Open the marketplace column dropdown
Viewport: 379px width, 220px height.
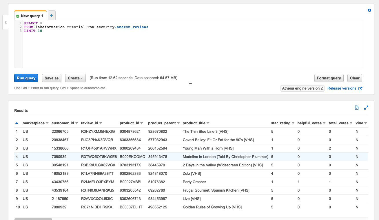[46, 123]
